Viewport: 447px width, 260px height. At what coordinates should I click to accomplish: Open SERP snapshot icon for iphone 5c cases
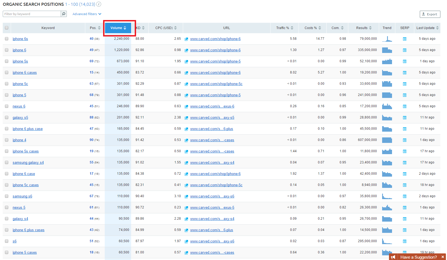pos(404,185)
